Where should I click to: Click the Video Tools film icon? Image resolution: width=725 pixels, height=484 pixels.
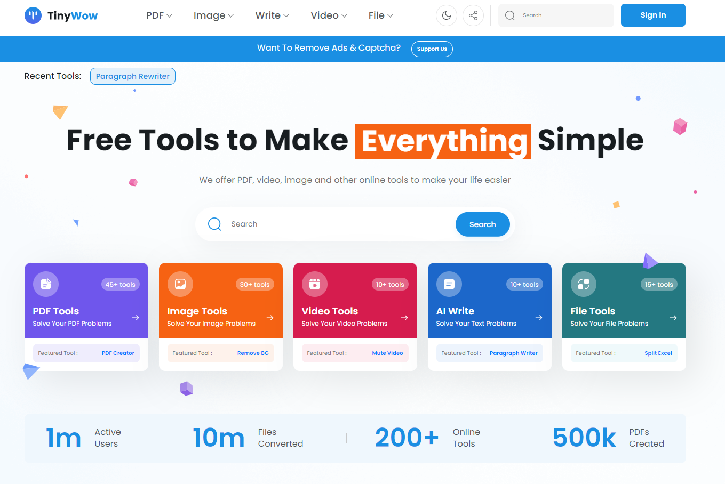[315, 284]
